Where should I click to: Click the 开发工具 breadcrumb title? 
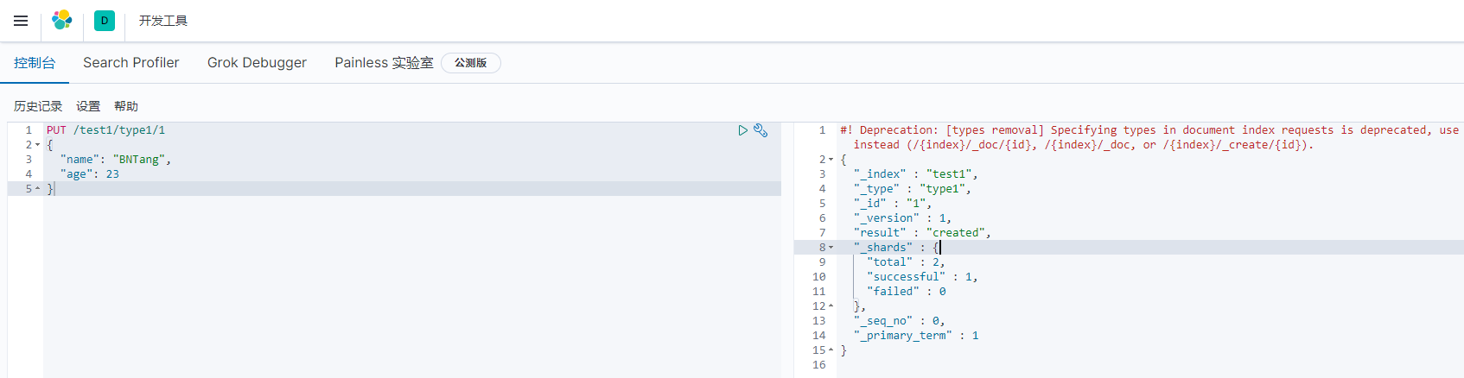click(x=163, y=21)
